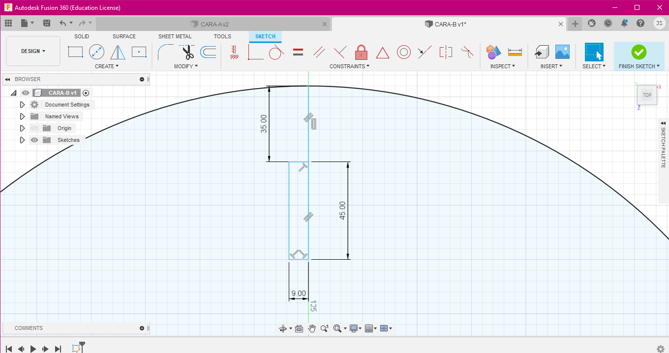The image size is (669, 353).
Task: Activate the CARA-B v1 component radio button
Action: tap(86, 93)
